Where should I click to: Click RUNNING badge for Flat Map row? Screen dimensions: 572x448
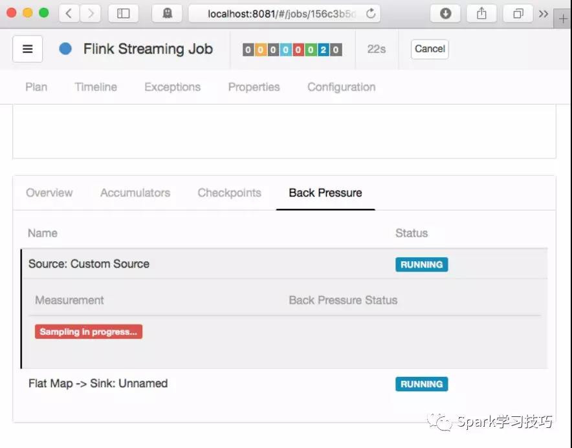[x=422, y=384]
